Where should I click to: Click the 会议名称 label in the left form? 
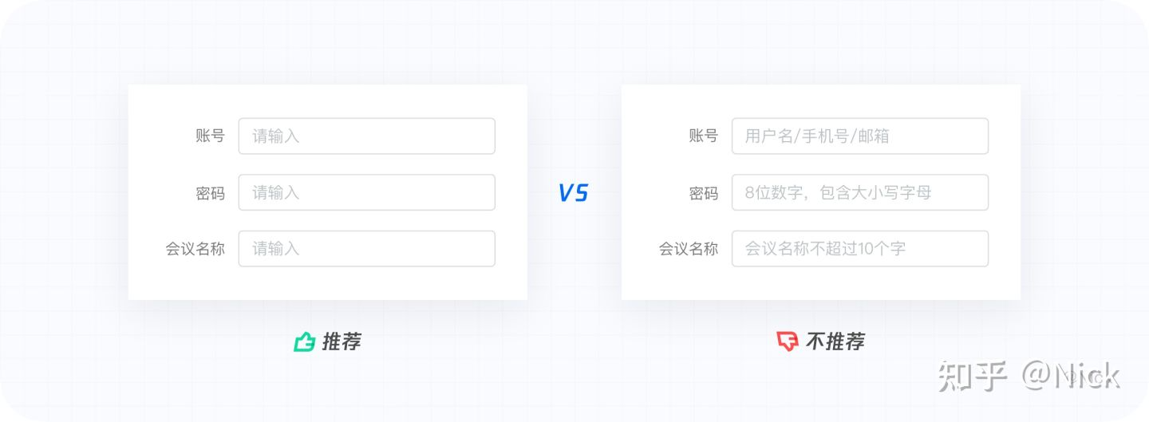click(195, 249)
